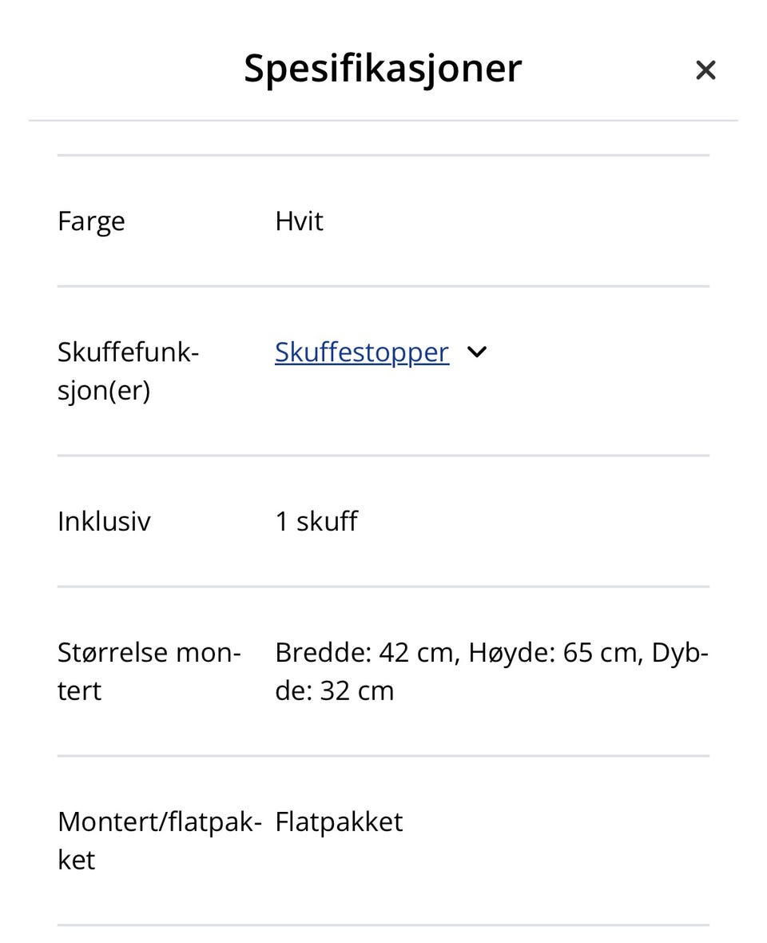
Task: Close the Spesifikasjoner dialog
Action: click(705, 70)
